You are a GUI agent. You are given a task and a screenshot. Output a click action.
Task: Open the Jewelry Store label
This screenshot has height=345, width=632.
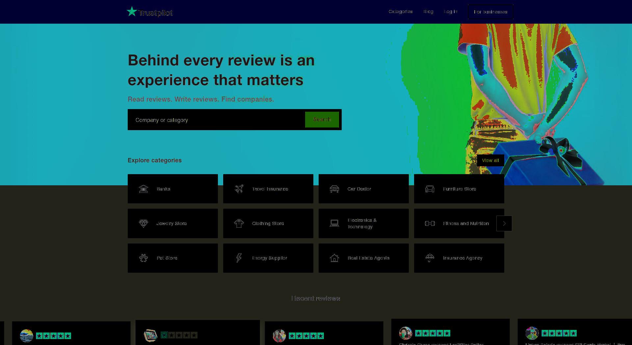(171, 223)
